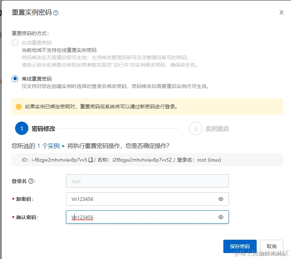Image resolution: width=291 pixels, height=259 pixels.
Task: Focus the 确认密码 input field
Action: click(x=147, y=217)
